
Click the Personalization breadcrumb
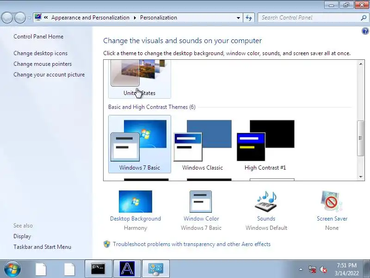click(x=159, y=18)
